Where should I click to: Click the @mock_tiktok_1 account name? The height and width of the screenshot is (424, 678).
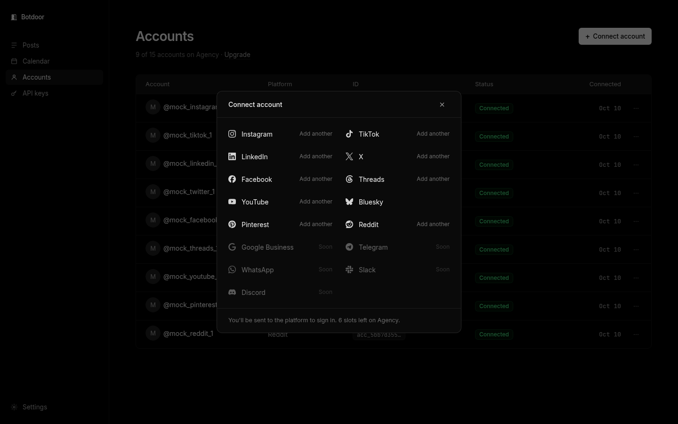click(x=187, y=135)
